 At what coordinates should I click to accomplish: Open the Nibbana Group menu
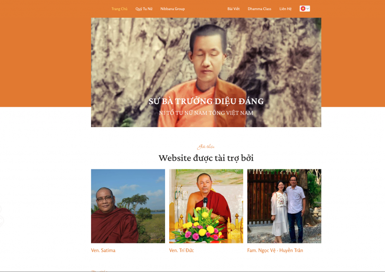(x=173, y=9)
